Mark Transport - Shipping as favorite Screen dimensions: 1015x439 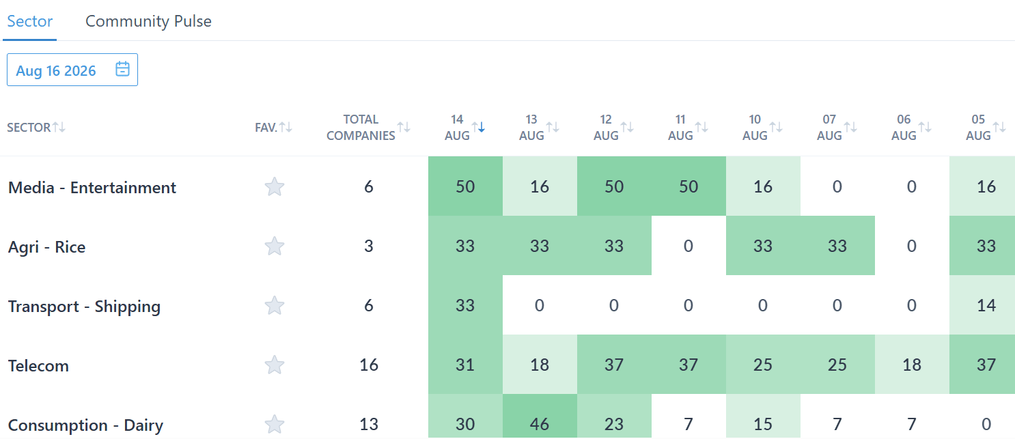(275, 306)
